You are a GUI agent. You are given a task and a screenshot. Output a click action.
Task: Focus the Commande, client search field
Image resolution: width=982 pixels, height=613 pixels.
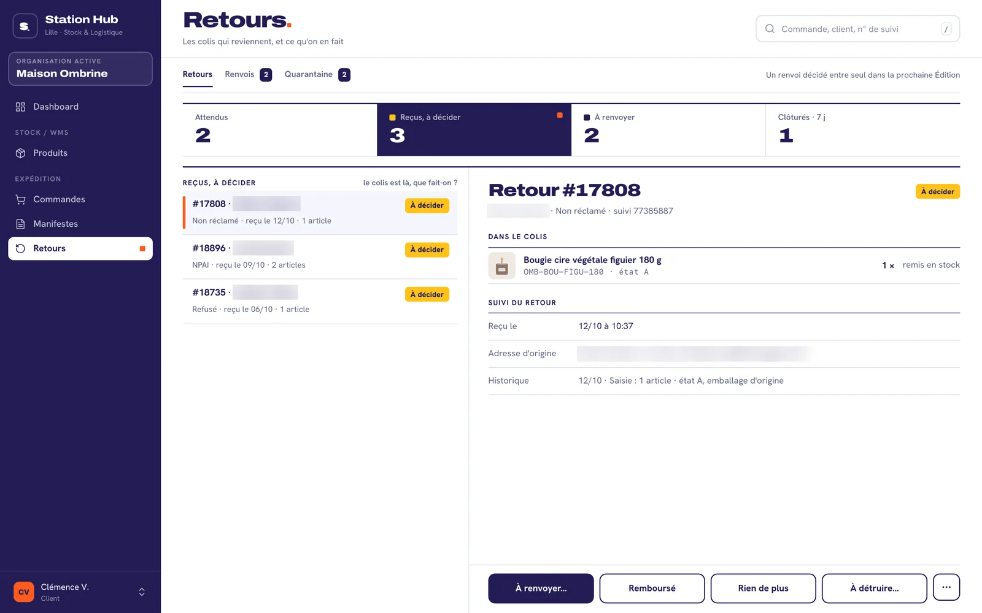point(857,29)
